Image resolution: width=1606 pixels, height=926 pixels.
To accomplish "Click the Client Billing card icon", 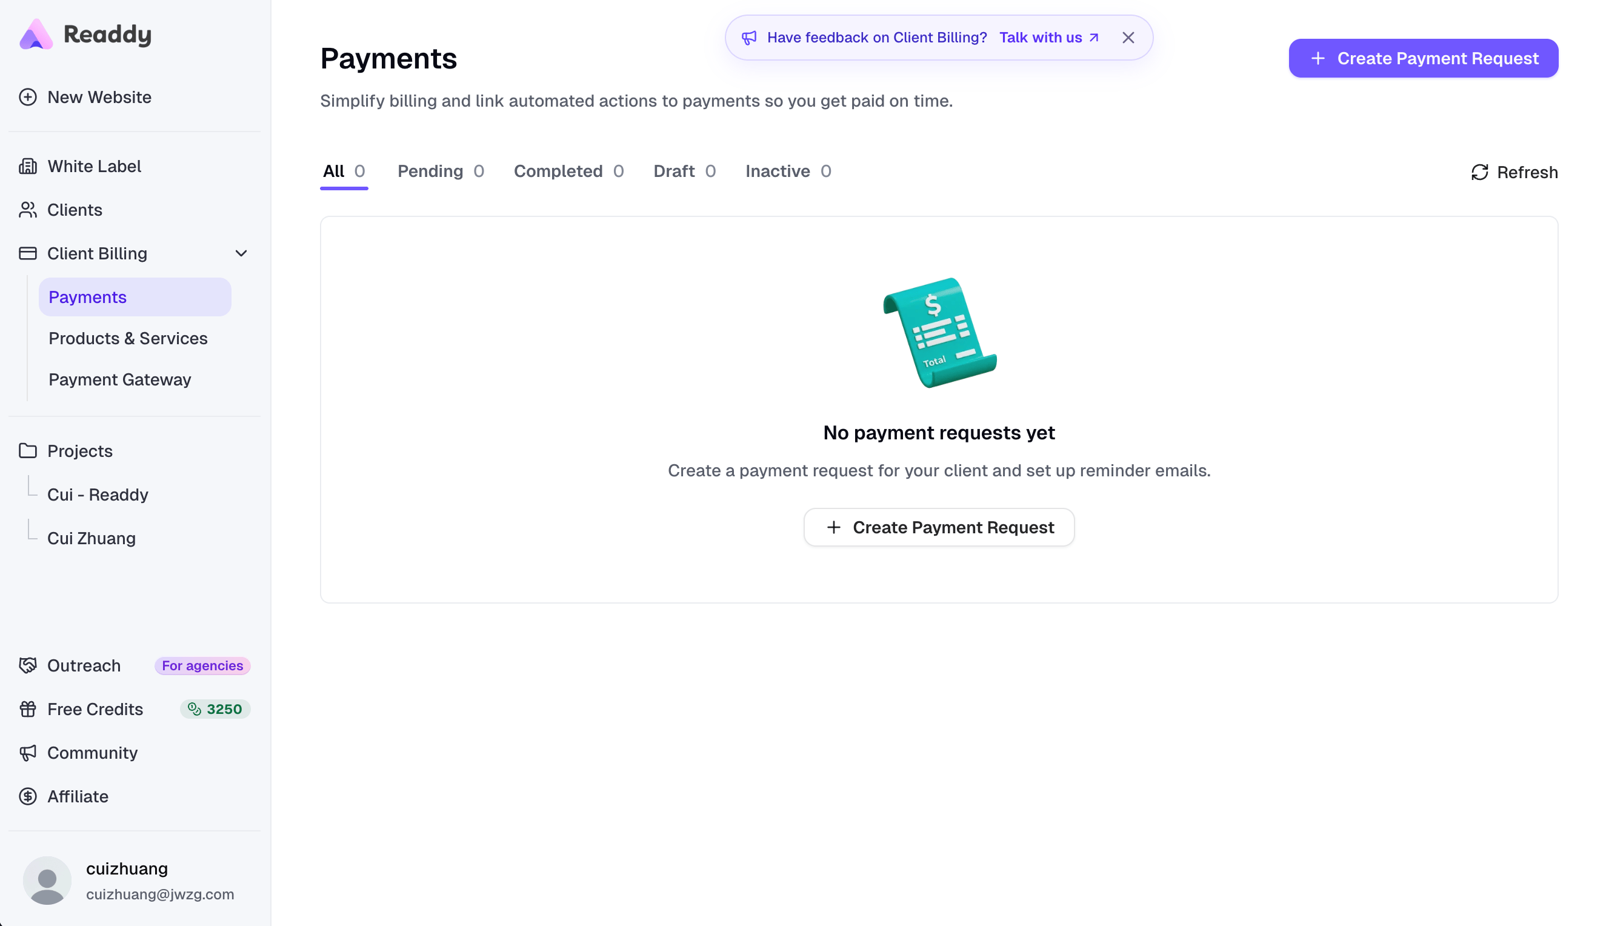I will [x=28, y=253].
